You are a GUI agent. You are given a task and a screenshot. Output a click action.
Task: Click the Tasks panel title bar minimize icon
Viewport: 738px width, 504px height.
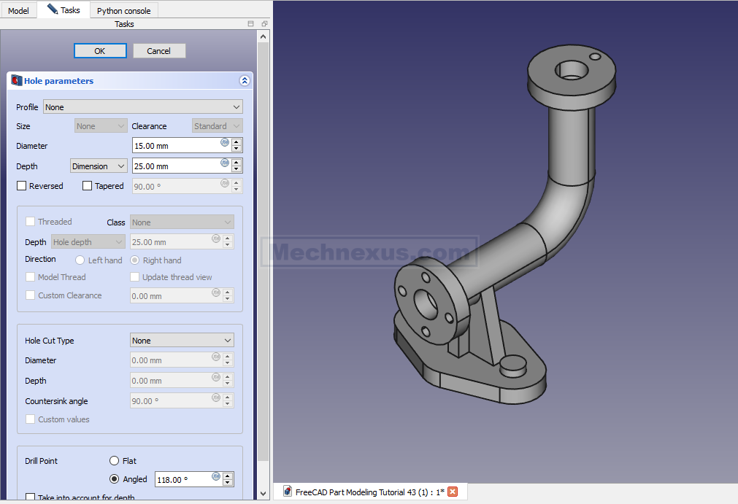click(x=251, y=24)
